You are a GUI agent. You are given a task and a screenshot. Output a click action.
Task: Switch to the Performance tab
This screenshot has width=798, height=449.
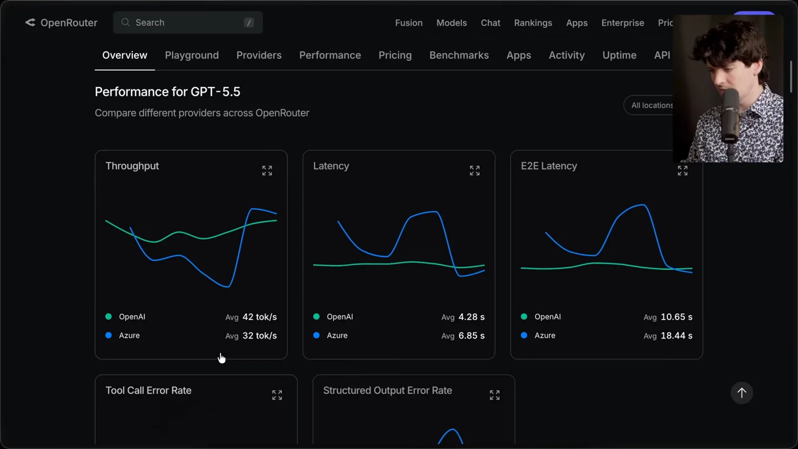(330, 55)
